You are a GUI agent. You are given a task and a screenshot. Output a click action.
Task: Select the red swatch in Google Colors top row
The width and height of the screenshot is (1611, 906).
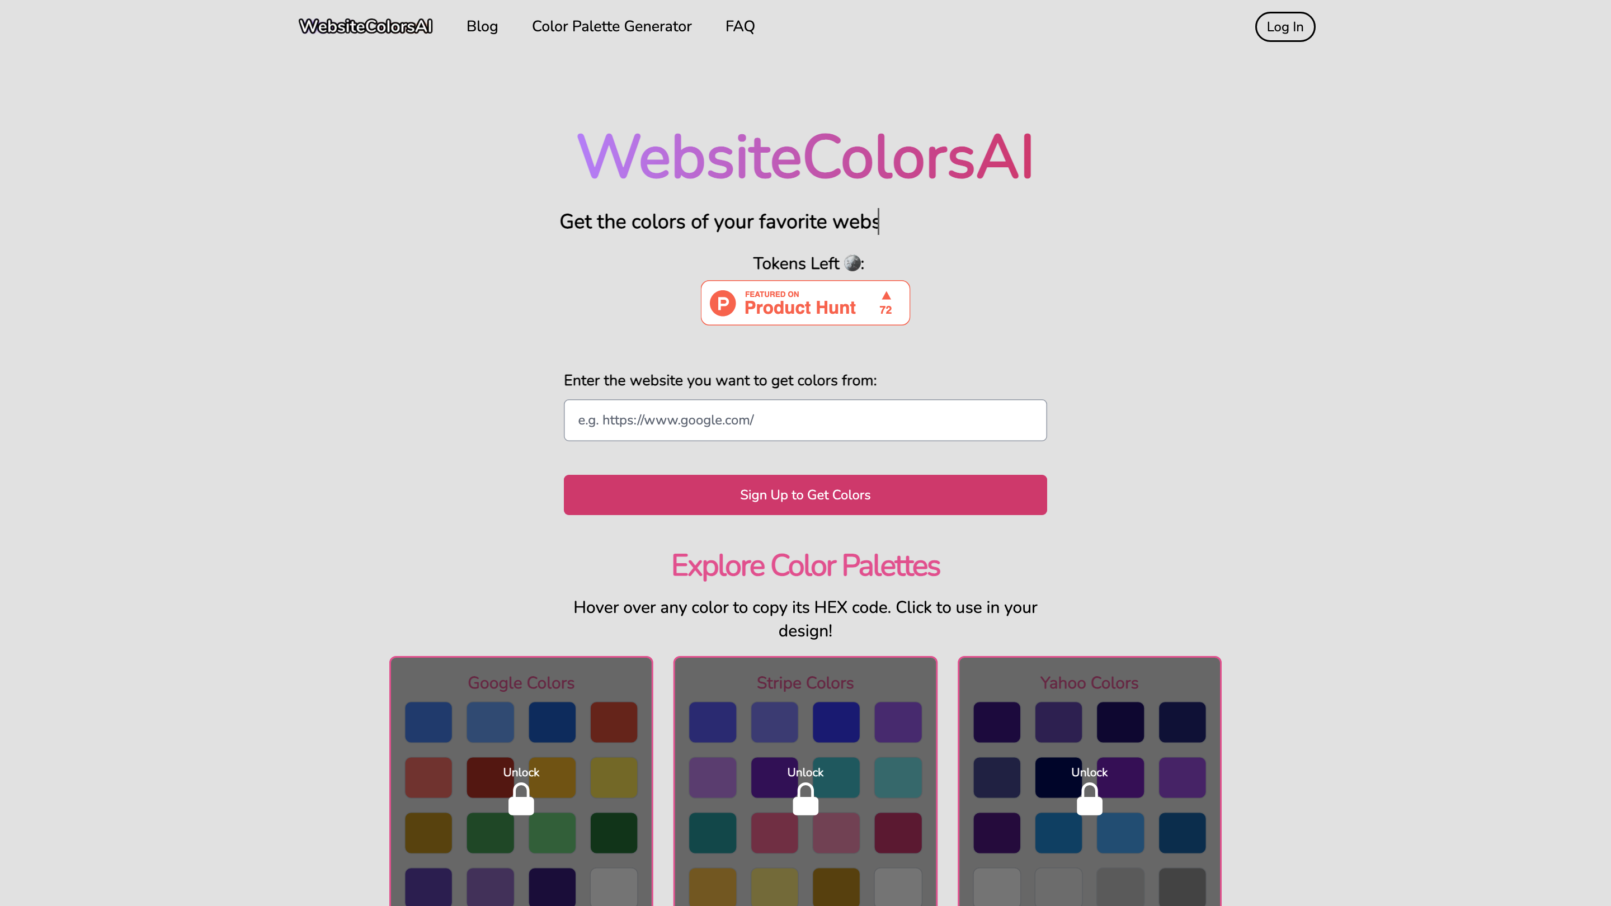(614, 722)
